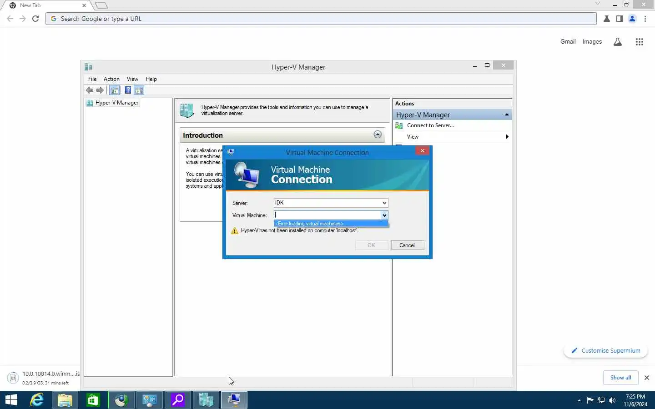The image size is (655, 409).
Task: Switch to Supermium browser taskbar icon
Action: click(x=121, y=400)
